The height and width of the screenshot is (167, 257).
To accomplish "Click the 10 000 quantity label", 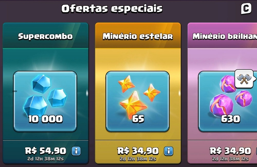I will click(45, 119).
